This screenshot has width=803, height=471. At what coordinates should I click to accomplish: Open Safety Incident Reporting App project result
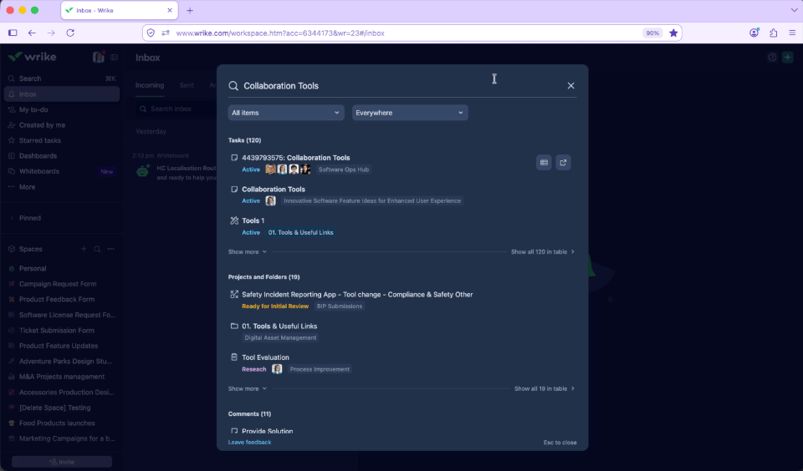357,295
